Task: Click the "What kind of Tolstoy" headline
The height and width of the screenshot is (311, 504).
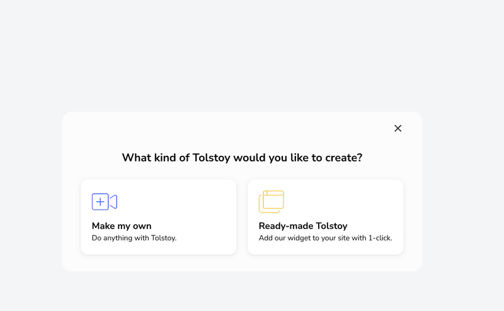Action: click(189, 158)
